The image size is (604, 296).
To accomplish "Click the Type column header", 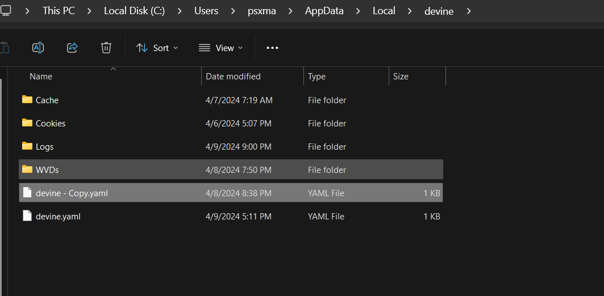I will pyautogui.click(x=316, y=77).
